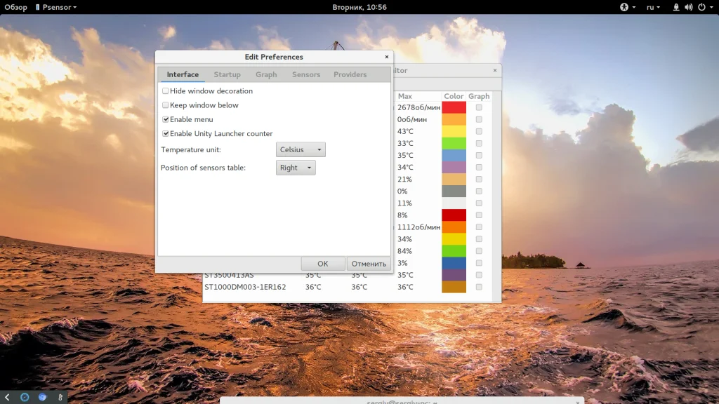Click the blue gauge tray icon
The height and width of the screenshot is (404, 719).
point(25,397)
